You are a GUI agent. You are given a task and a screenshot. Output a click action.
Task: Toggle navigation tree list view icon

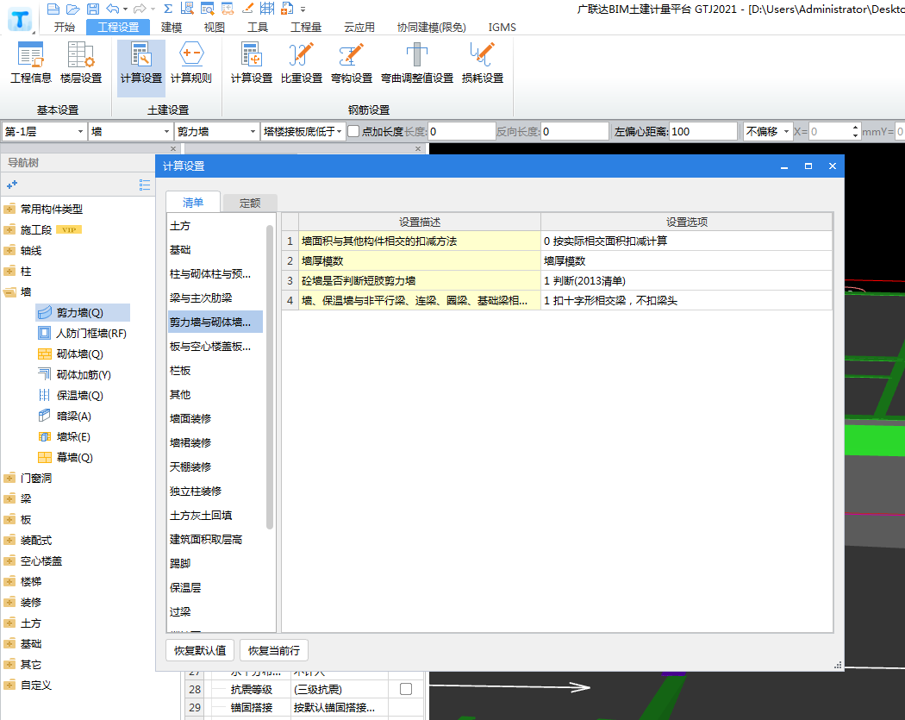(x=144, y=185)
